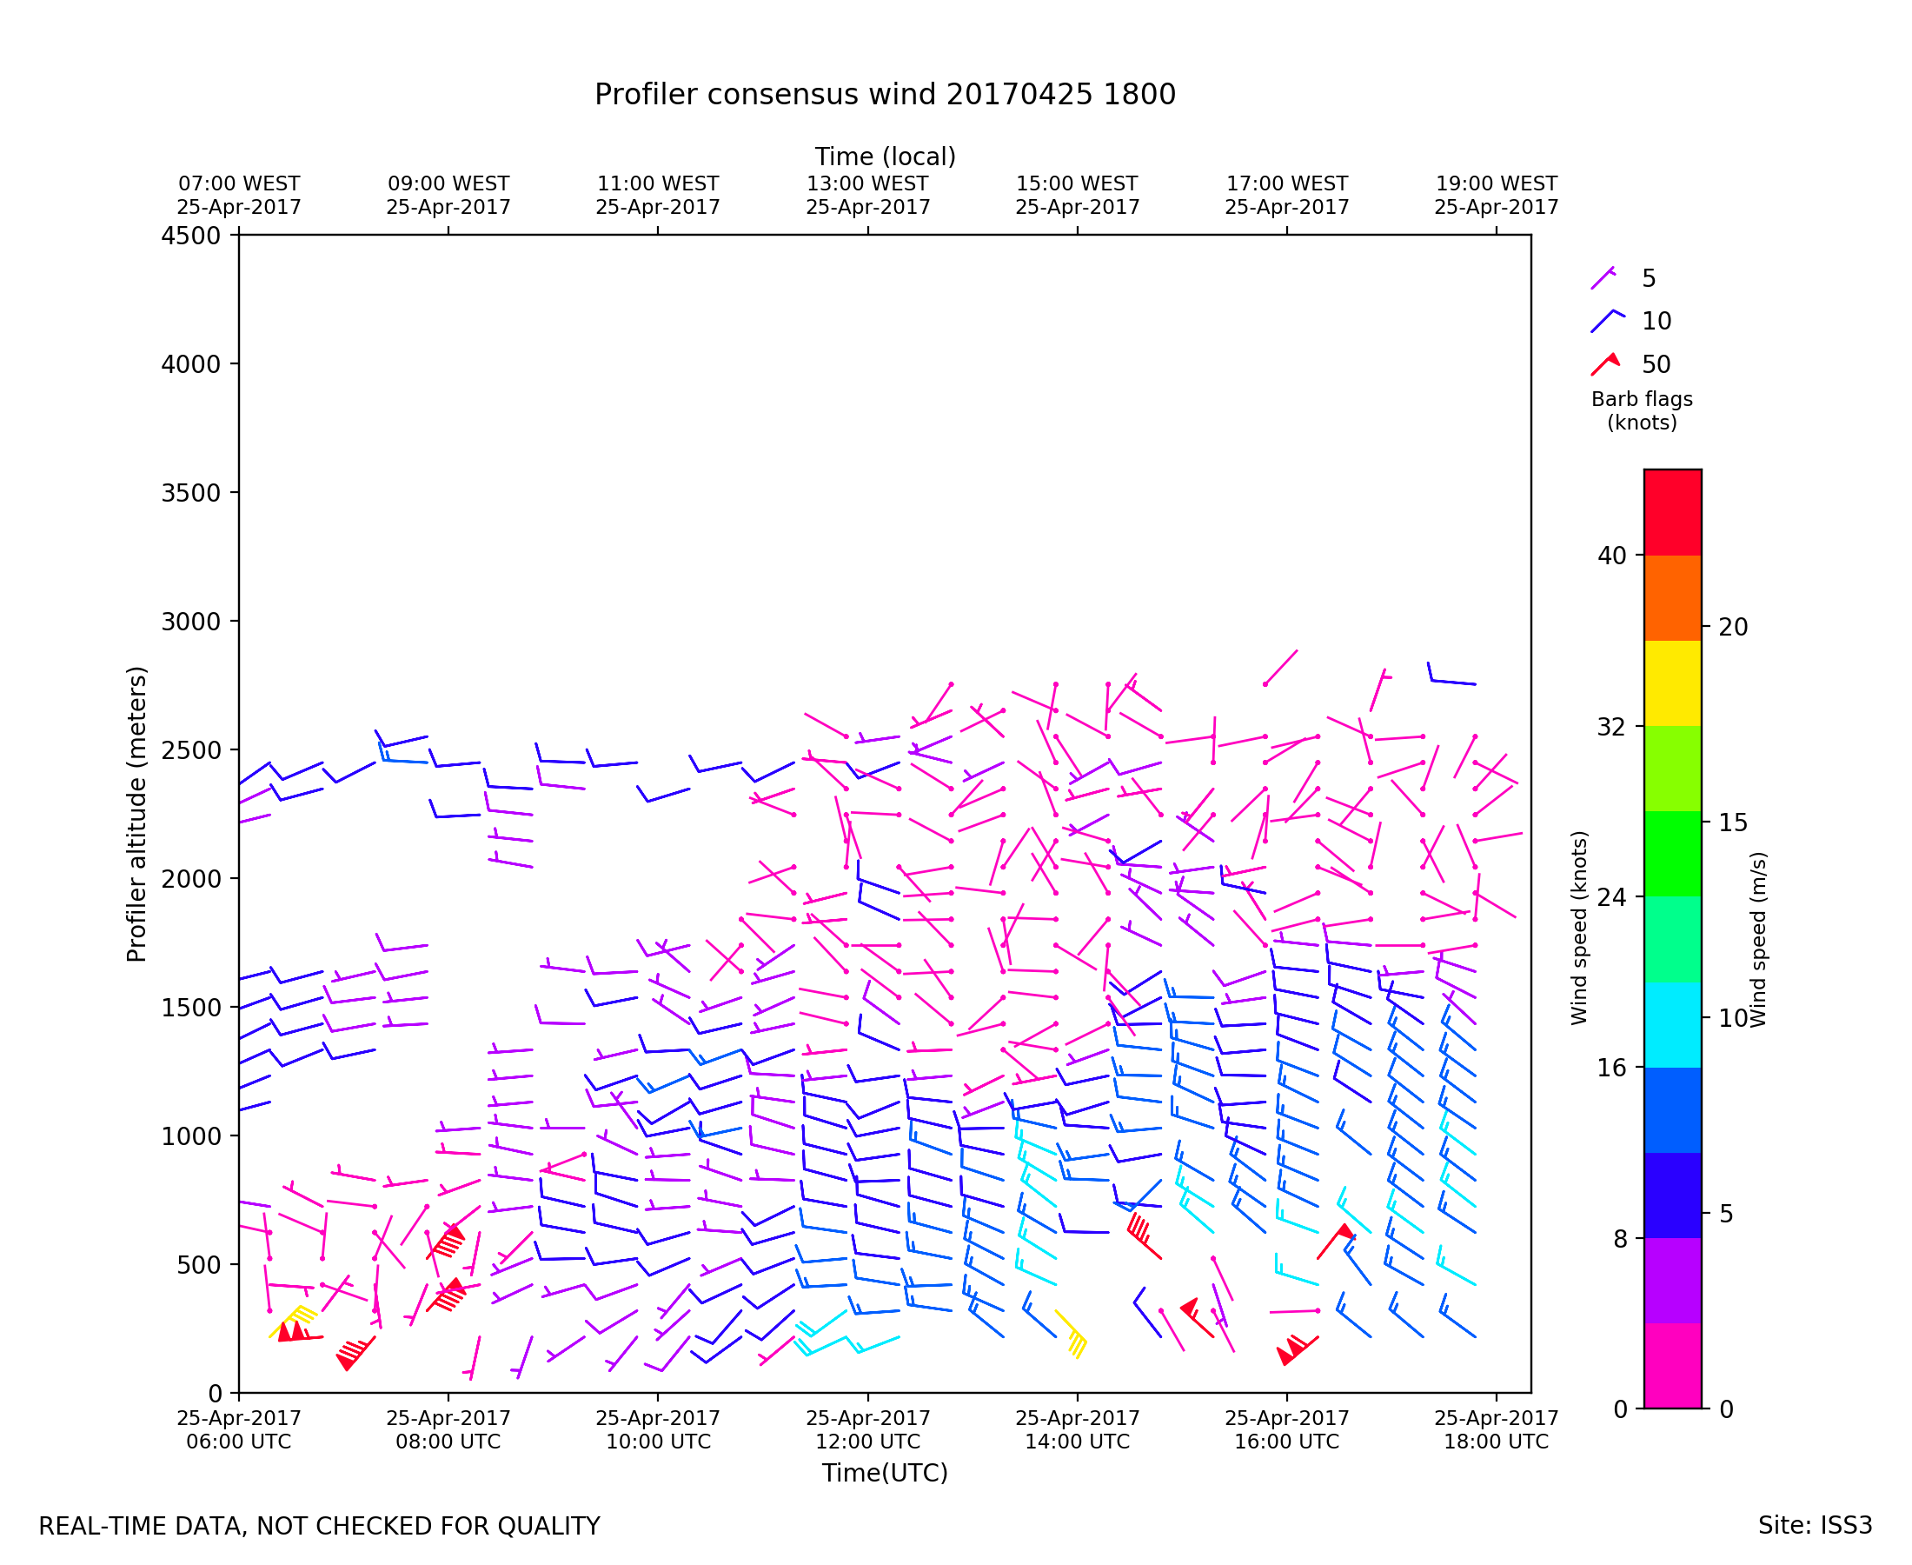Click the red colorbar segment above 40
The width and height of the screenshot is (1912, 1565).
(x=1671, y=512)
